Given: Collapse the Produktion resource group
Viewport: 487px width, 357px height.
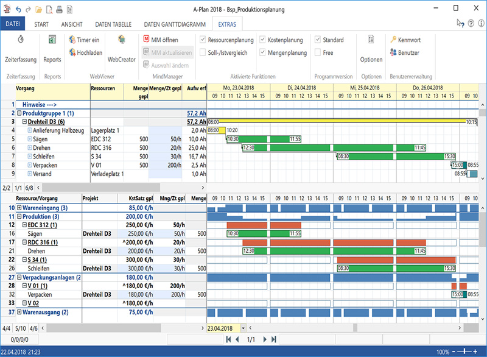Looking at the screenshot, I should (x=19, y=216).
